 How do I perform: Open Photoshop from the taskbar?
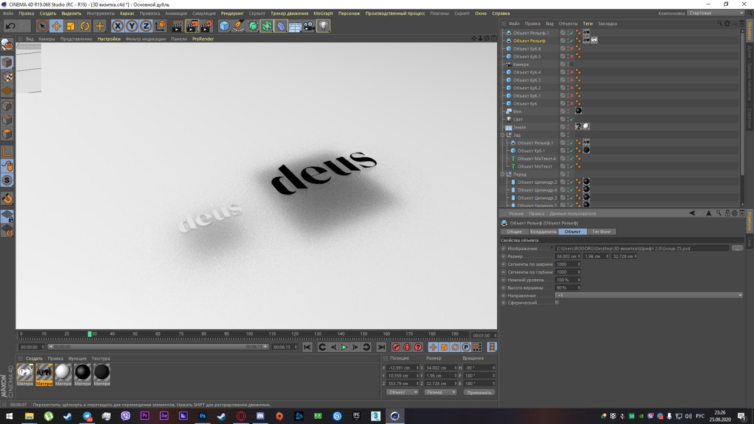203,416
